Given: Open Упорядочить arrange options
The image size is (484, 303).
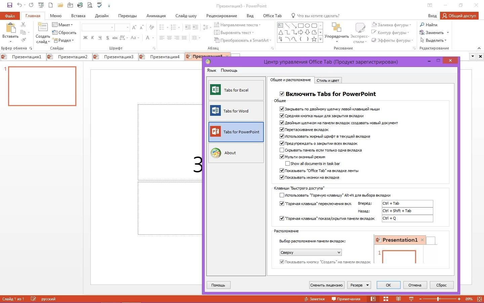Looking at the screenshot, I should tap(337, 33).
